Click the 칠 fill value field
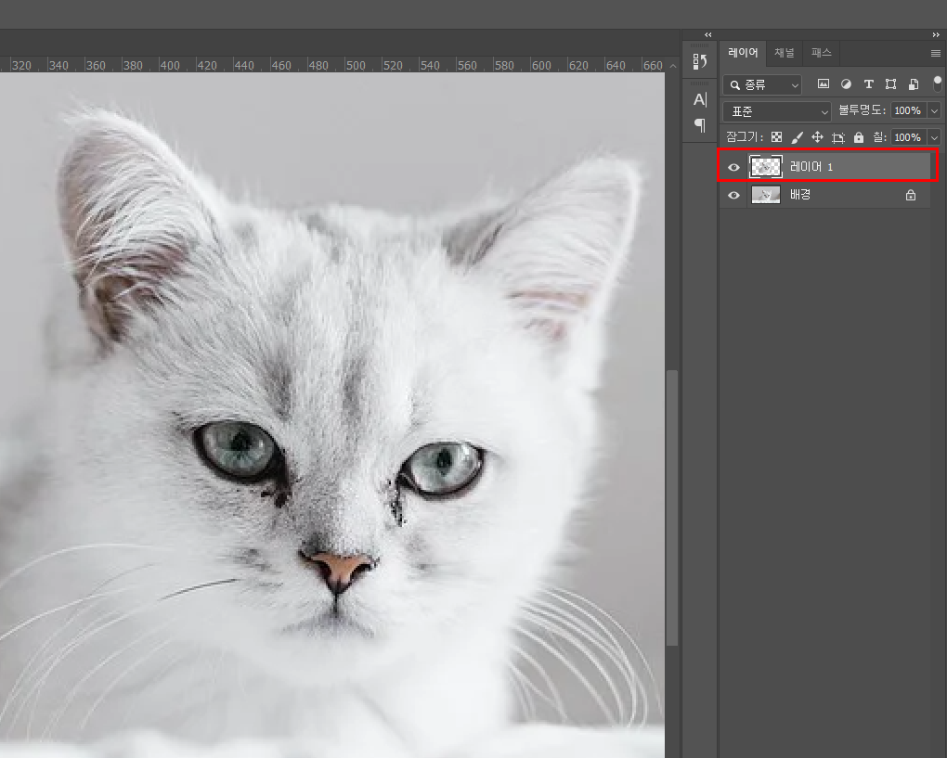The width and height of the screenshot is (947, 758). (x=908, y=137)
